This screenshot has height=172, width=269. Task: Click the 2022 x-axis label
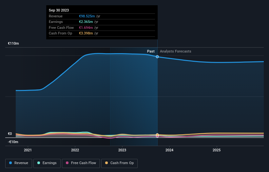(x=75, y=150)
